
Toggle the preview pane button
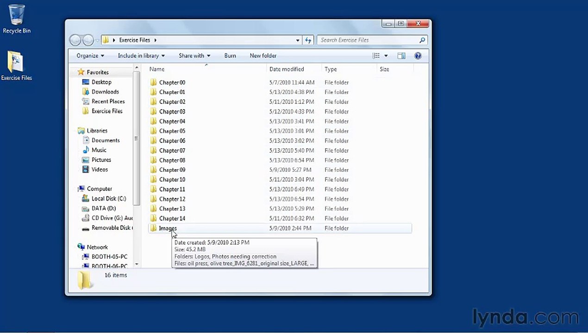(401, 55)
